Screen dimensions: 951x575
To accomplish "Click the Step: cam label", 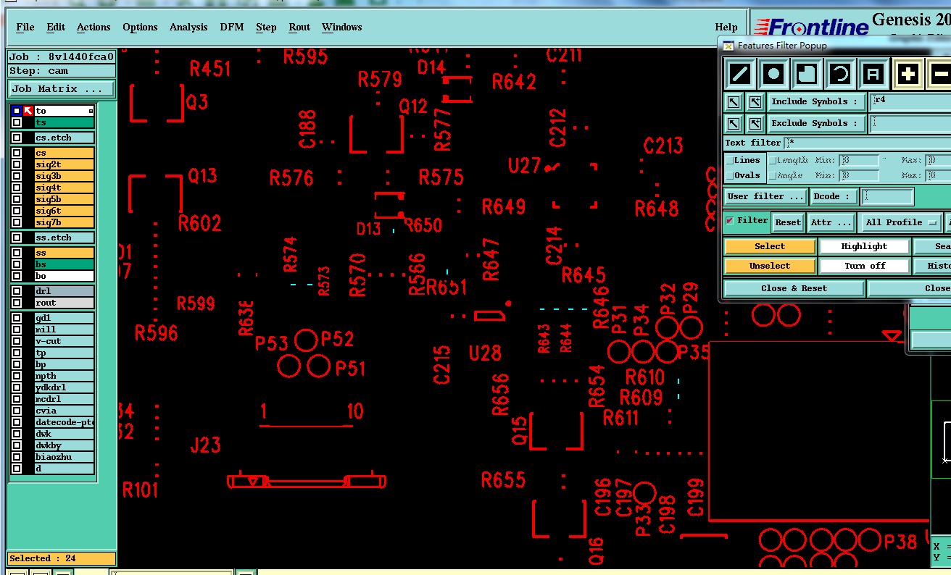I will [x=62, y=71].
